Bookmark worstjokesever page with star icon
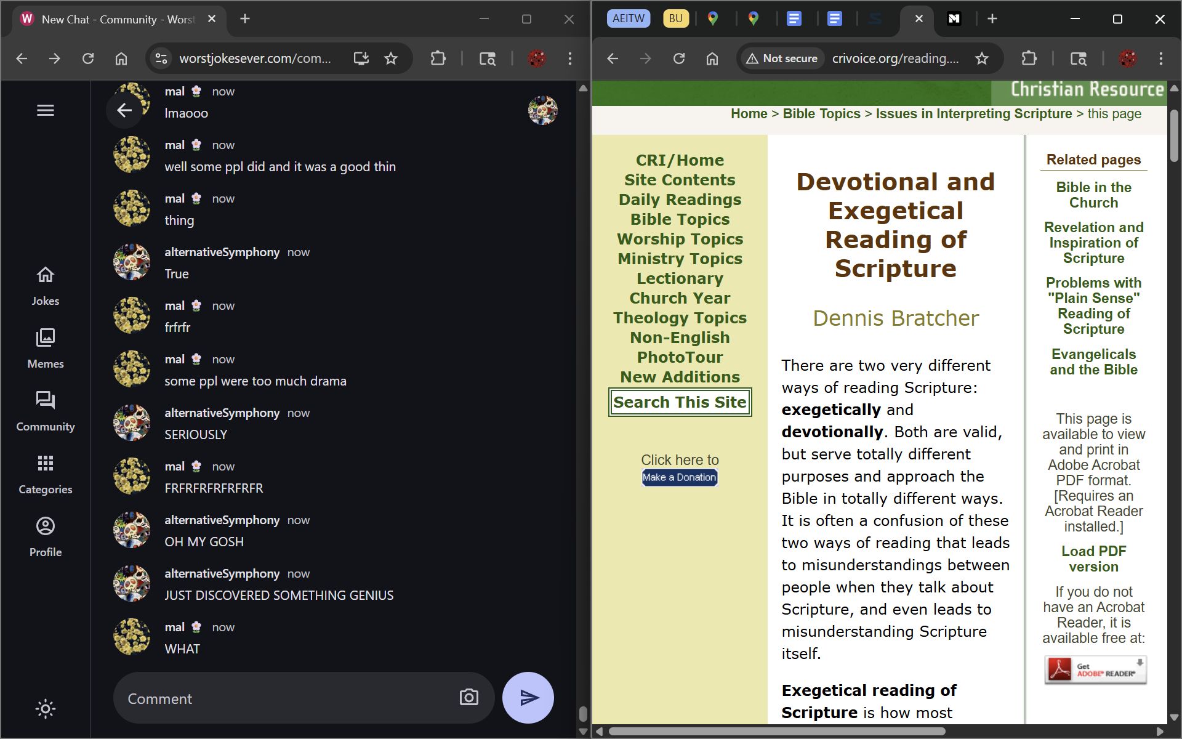 point(391,59)
